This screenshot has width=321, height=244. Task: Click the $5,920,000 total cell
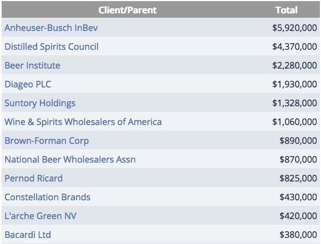click(x=294, y=28)
